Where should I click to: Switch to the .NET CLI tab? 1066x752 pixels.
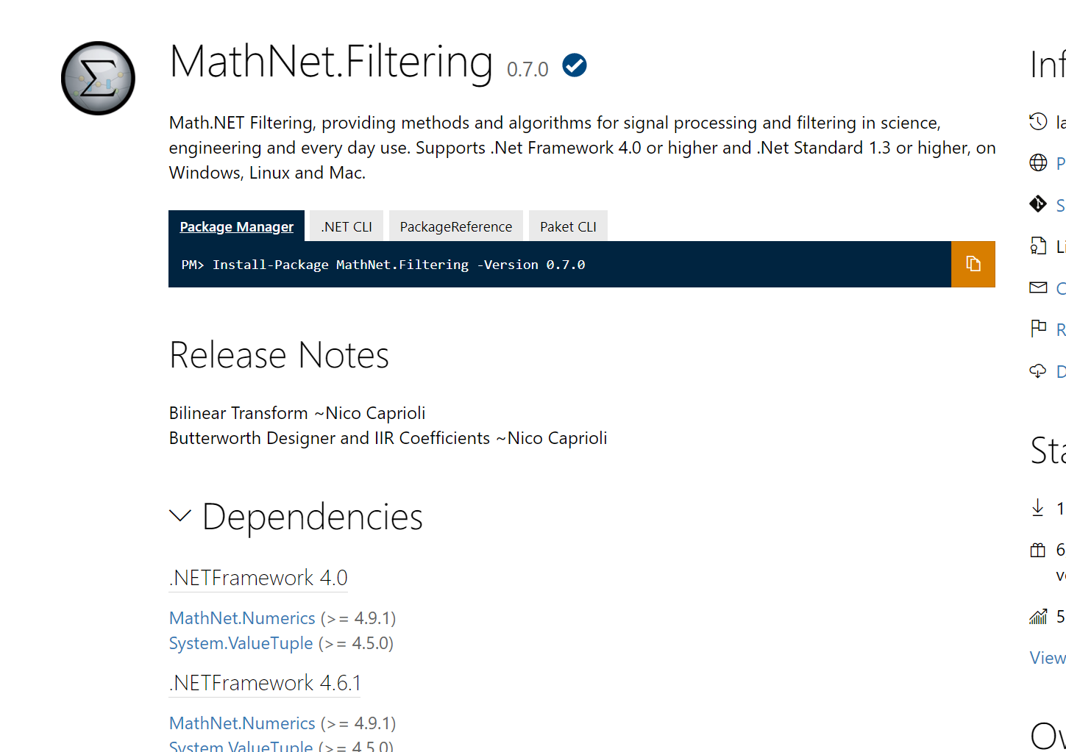coord(347,226)
